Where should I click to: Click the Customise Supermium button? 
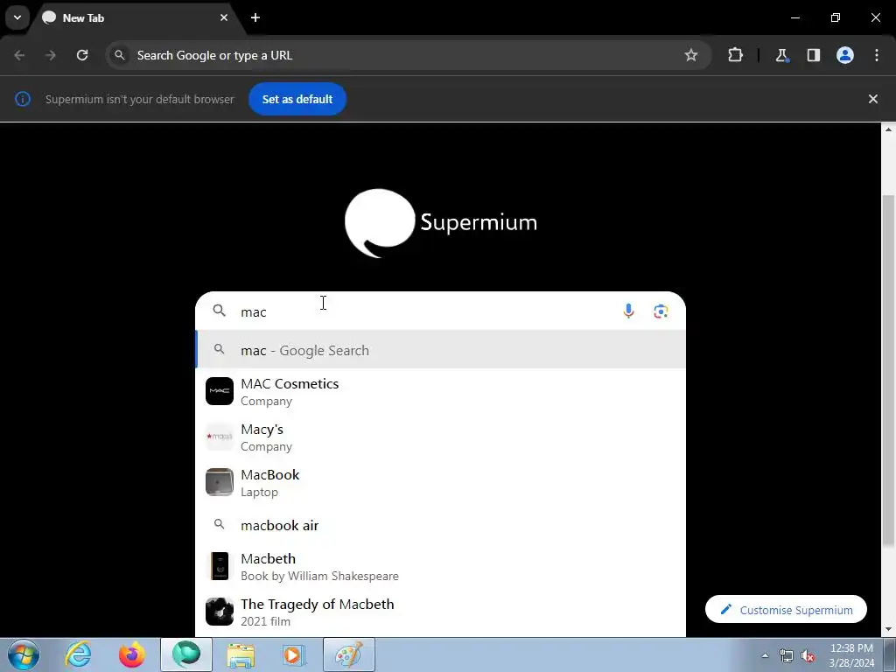point(786,610)
